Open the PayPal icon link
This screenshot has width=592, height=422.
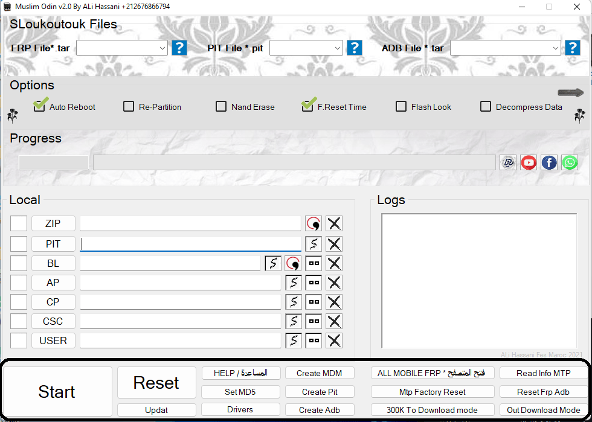508,162
